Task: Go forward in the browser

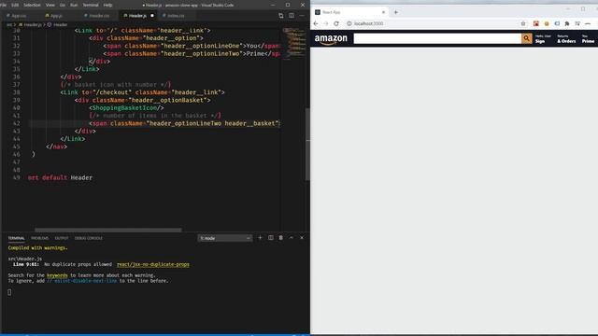Action: click(326, 23)
